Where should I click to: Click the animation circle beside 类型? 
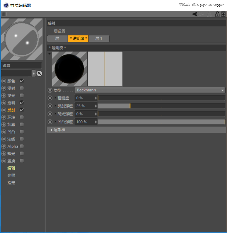click(50, 90)
